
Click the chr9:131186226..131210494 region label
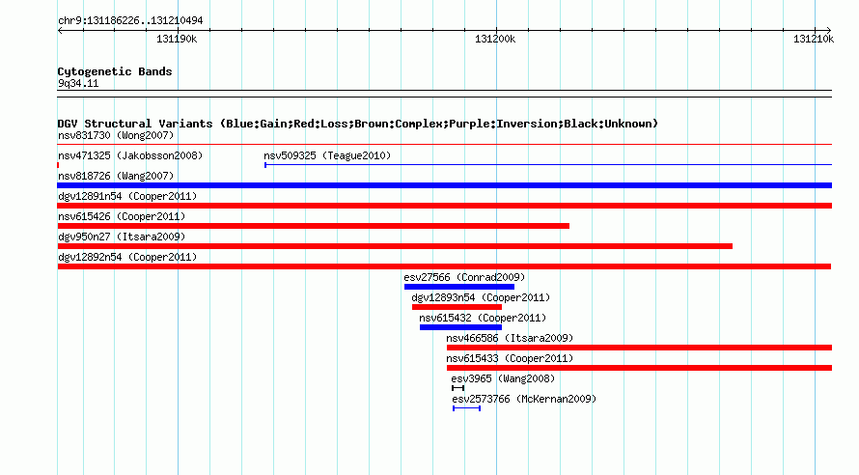(x=130, y=20)
